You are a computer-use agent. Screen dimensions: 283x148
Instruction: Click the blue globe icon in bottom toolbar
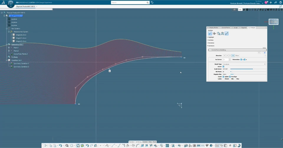coord(211,145)
